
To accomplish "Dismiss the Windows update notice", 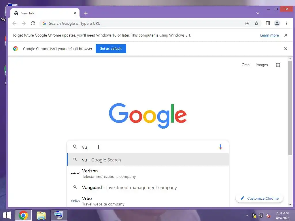I will (285, 35).
